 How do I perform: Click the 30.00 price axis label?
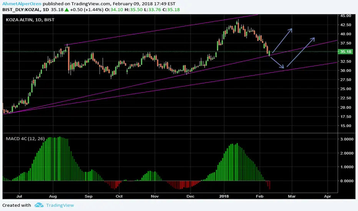click(346, 71)
